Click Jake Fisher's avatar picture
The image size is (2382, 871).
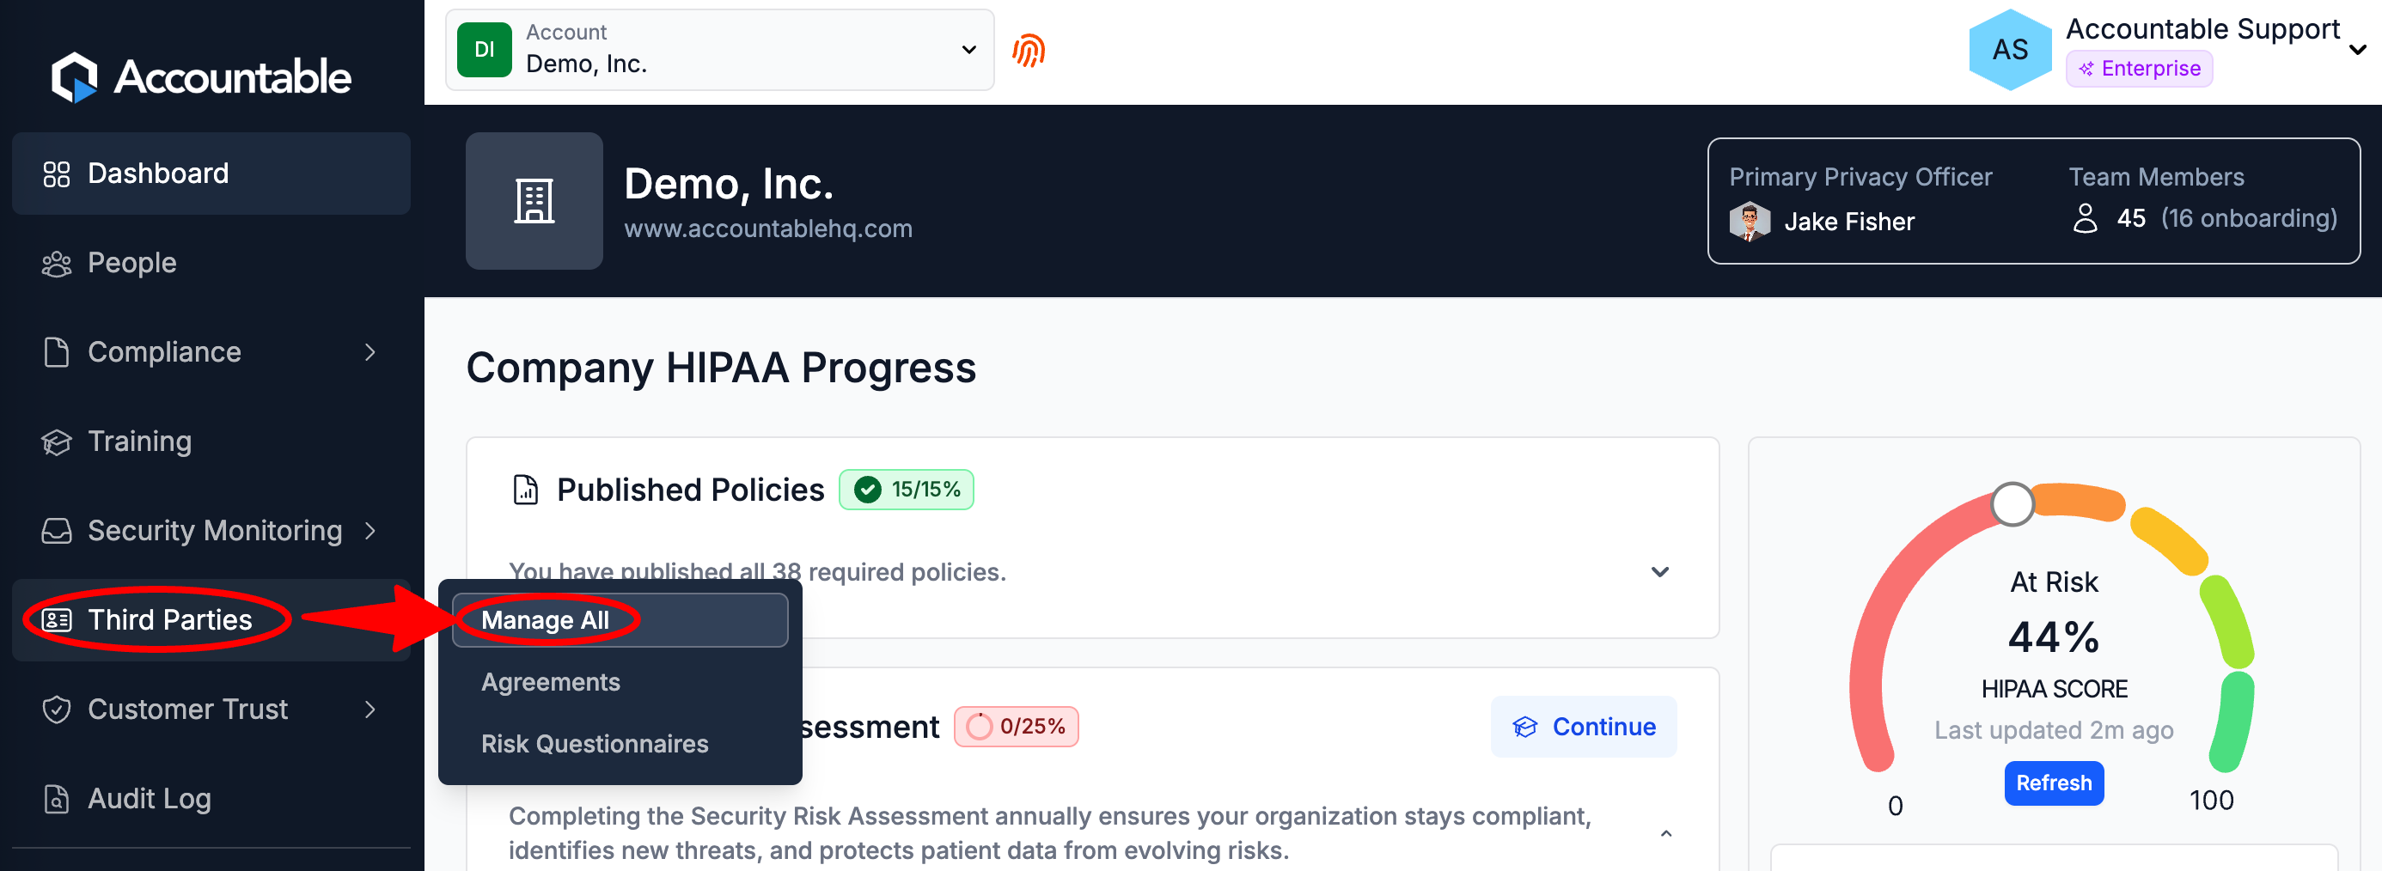tap(1750, 222)
